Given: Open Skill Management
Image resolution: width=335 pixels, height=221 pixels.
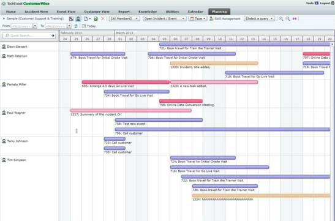Looking at the screenshot, I should (225, 19).
